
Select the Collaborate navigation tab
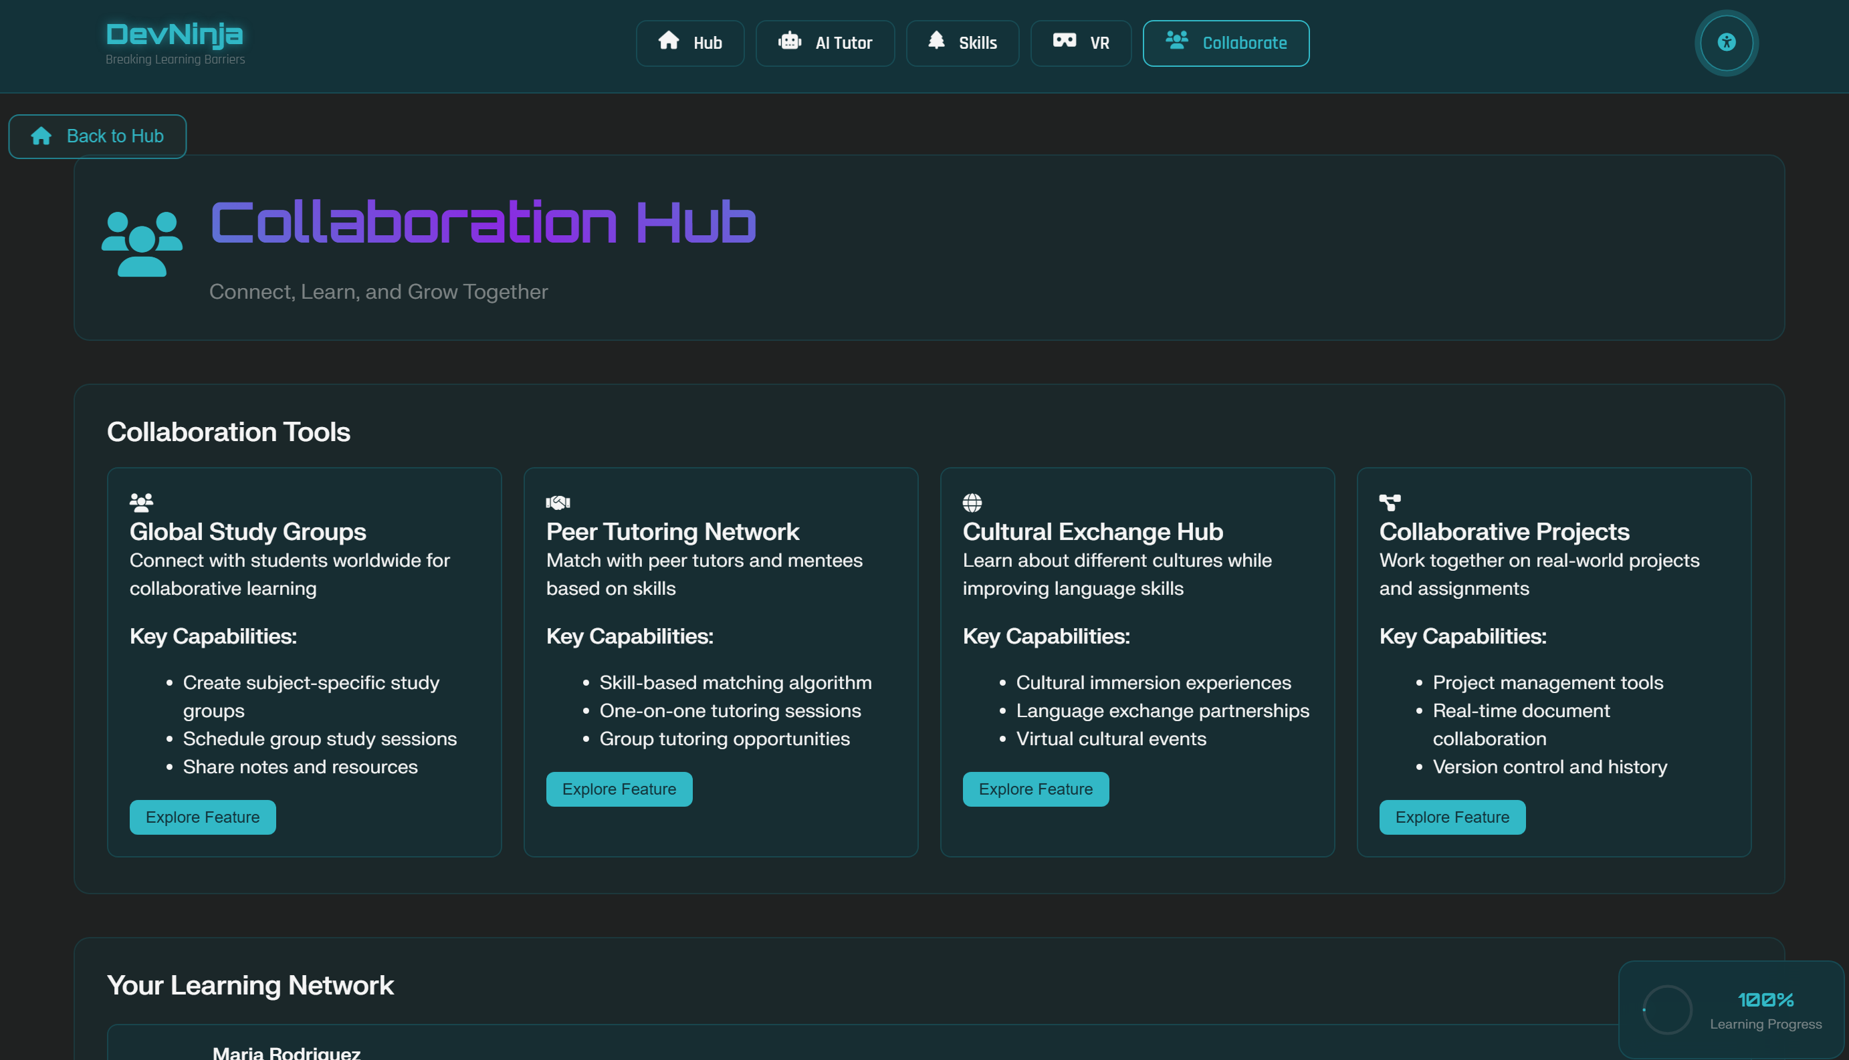(x=1226, y=43)
